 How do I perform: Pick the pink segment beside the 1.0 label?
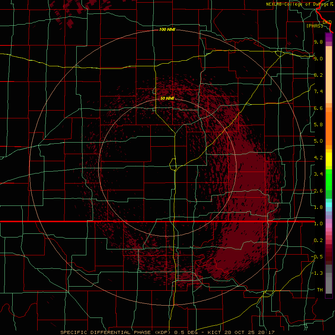329,226
